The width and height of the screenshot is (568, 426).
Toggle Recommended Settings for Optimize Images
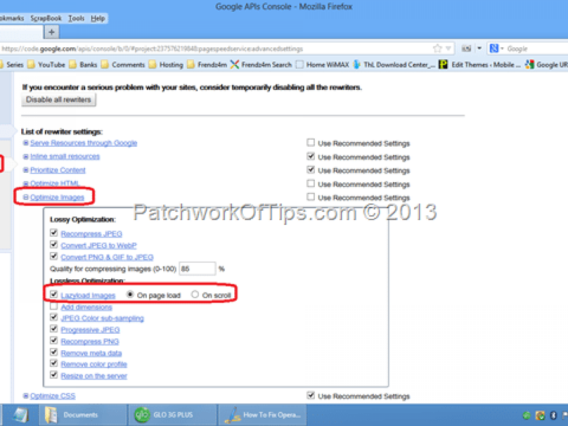311,196
